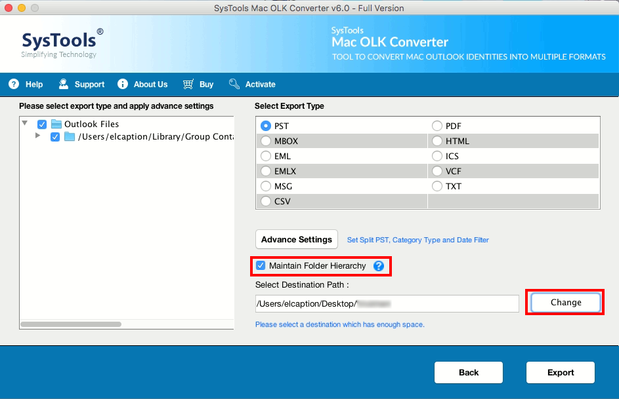
Task: Select the EMLX export type
Action: tap(266, 171)
